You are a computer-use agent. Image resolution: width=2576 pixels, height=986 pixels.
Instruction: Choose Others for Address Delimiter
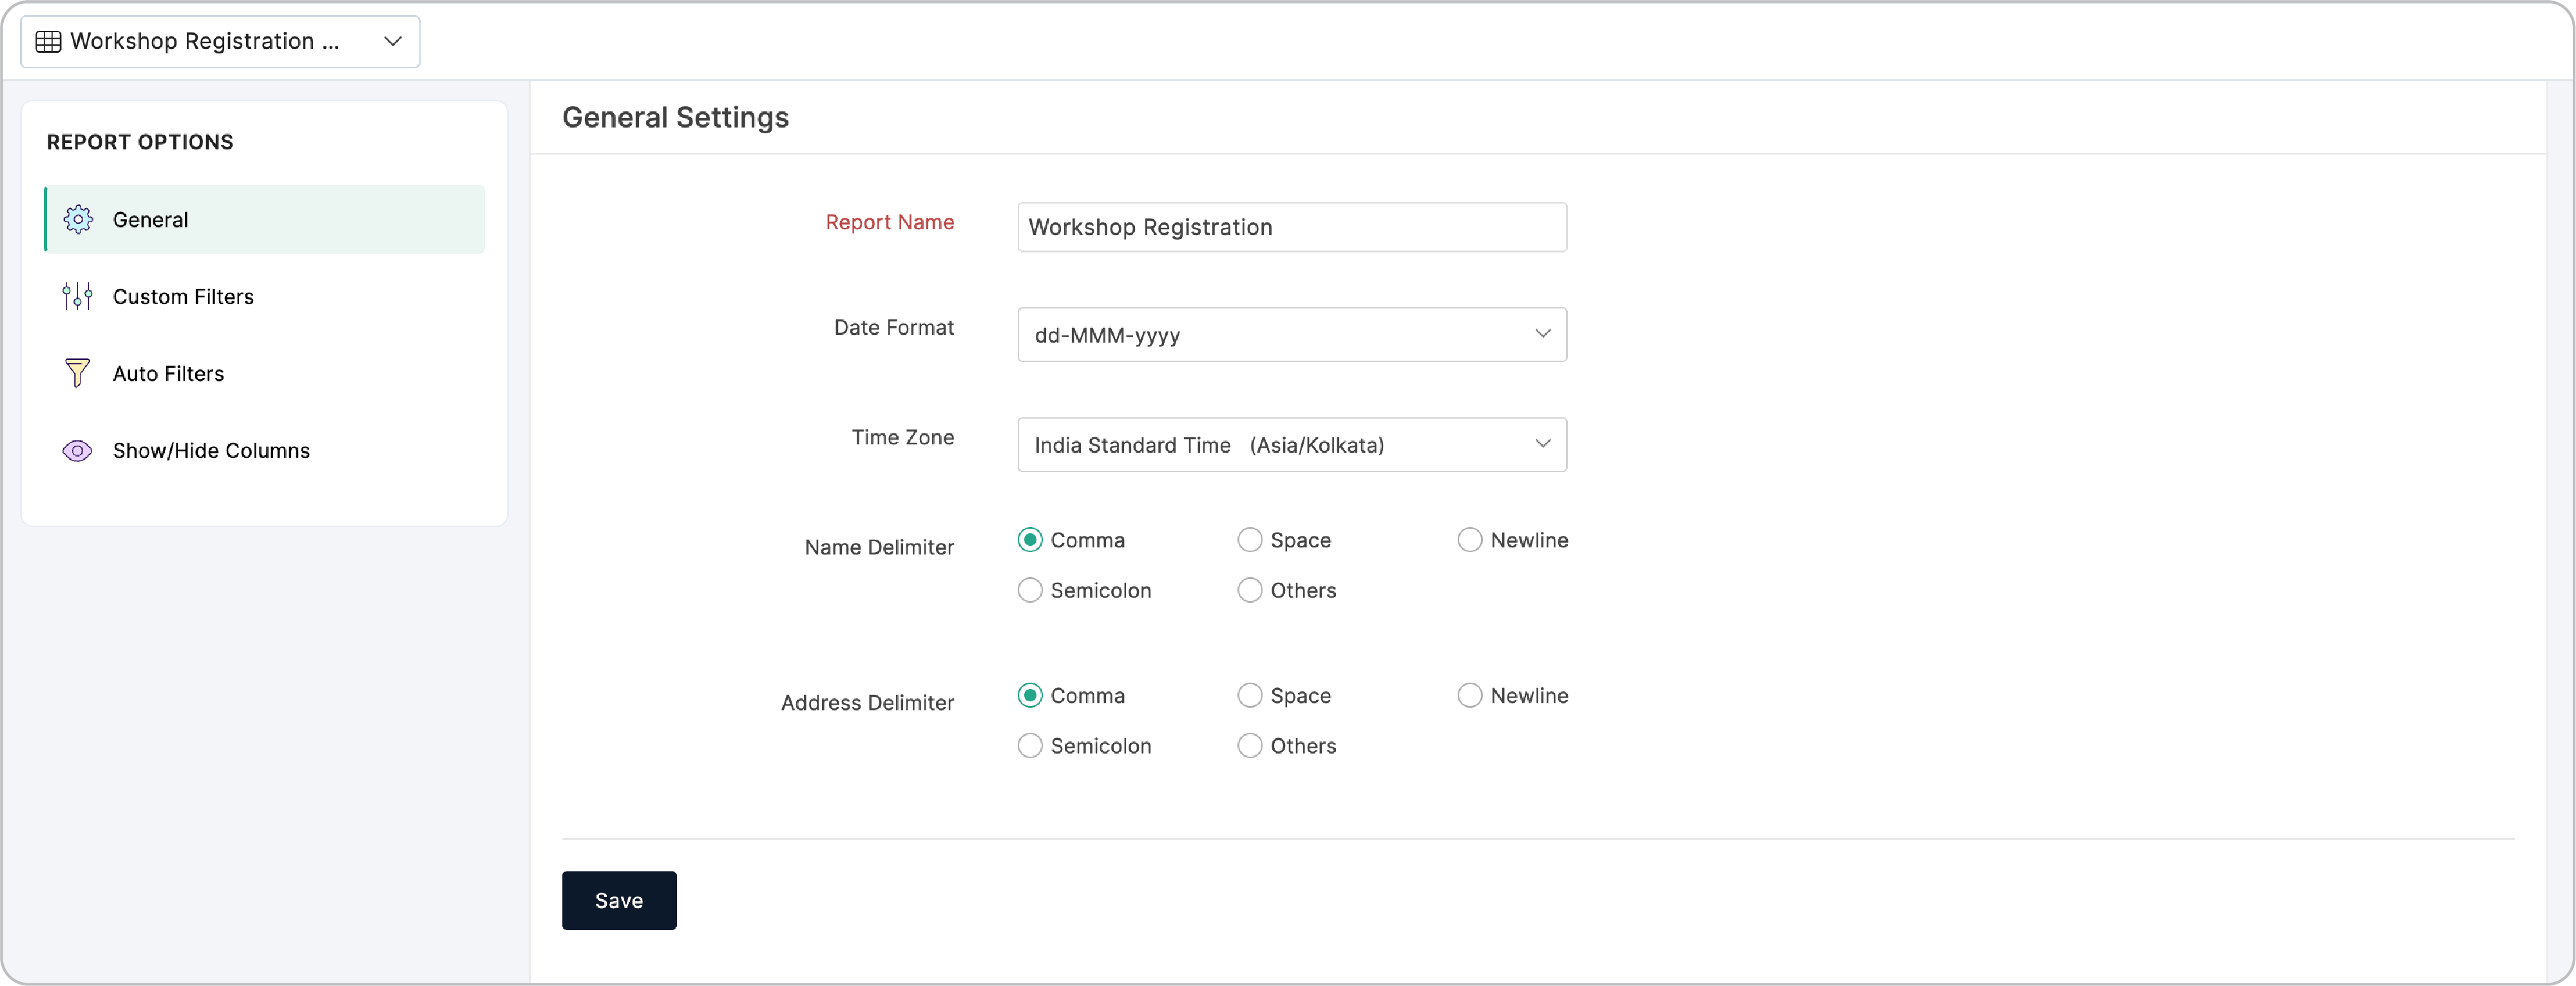[1249, 745]
